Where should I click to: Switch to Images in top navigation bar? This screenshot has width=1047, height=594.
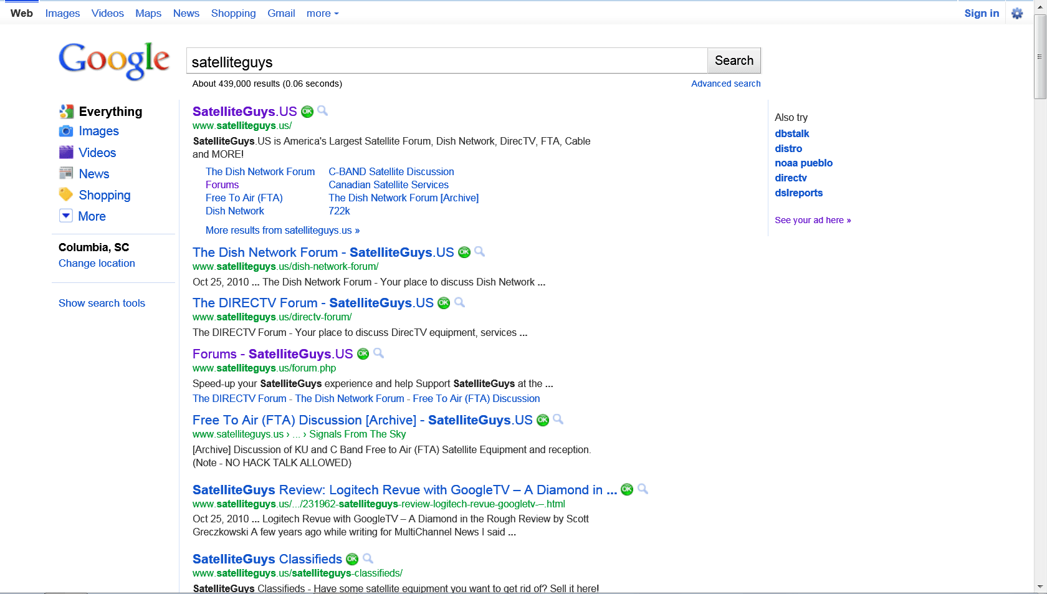(x=62, y=13)
